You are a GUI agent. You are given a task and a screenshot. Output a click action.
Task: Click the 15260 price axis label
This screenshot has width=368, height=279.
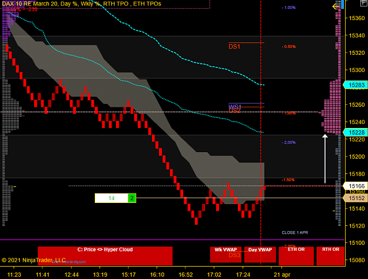tap(357, 104)
